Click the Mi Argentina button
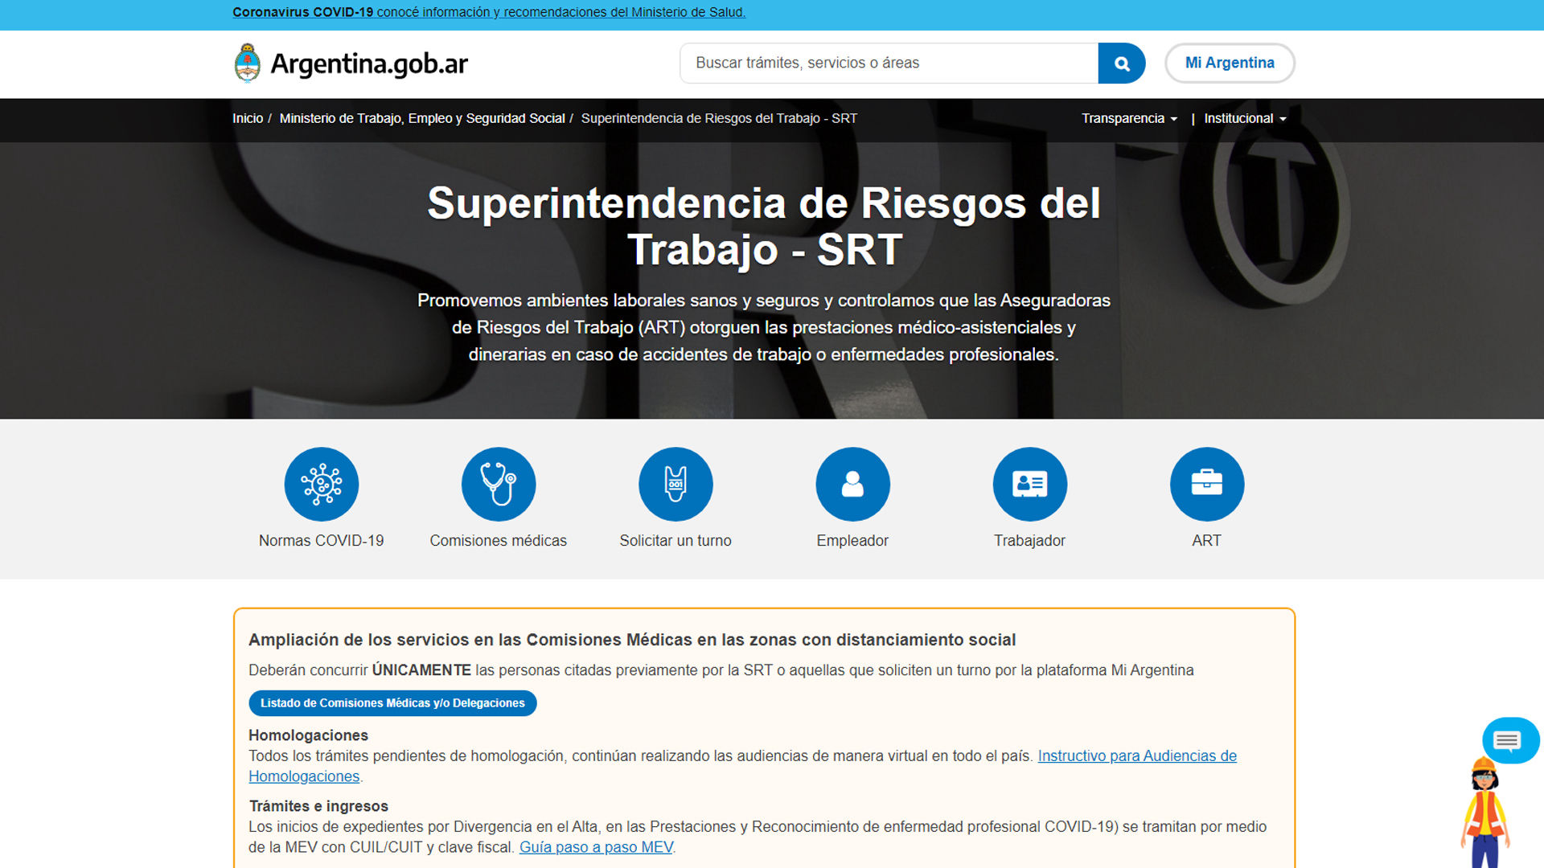1544x868 pixels. click(1230, 63)
